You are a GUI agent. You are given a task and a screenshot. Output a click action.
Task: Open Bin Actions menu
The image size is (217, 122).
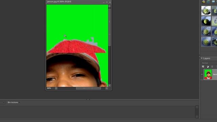point(14,102)
